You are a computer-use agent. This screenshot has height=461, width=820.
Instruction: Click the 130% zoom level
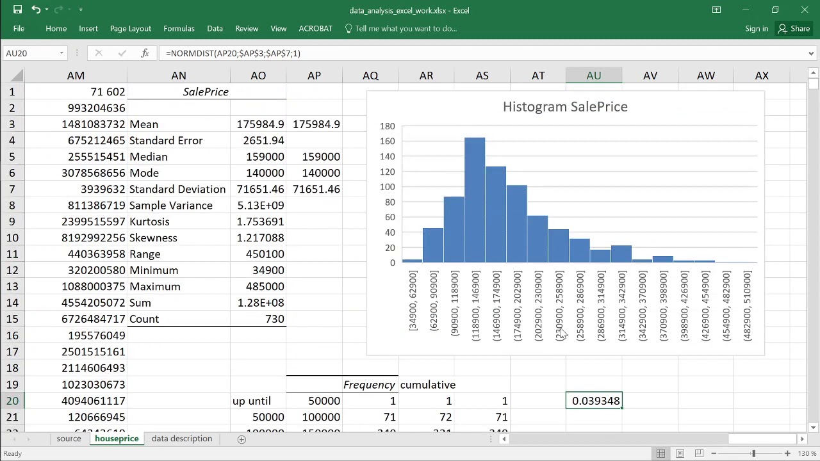806,453
